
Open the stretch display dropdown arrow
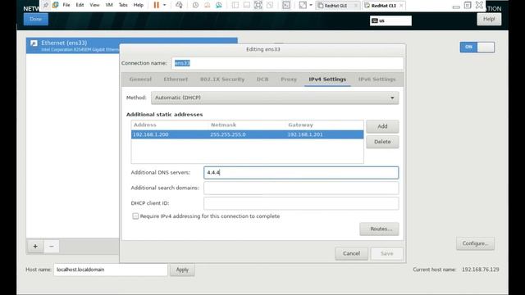tap(311, 5)
